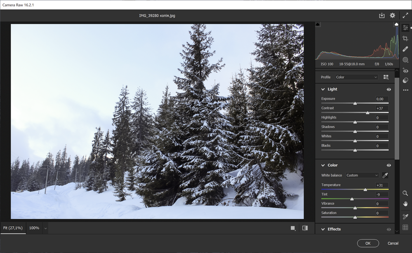Screen dimensions: 412x253
Task: Click the Highlights value field
Action: (x=382, y=117)
